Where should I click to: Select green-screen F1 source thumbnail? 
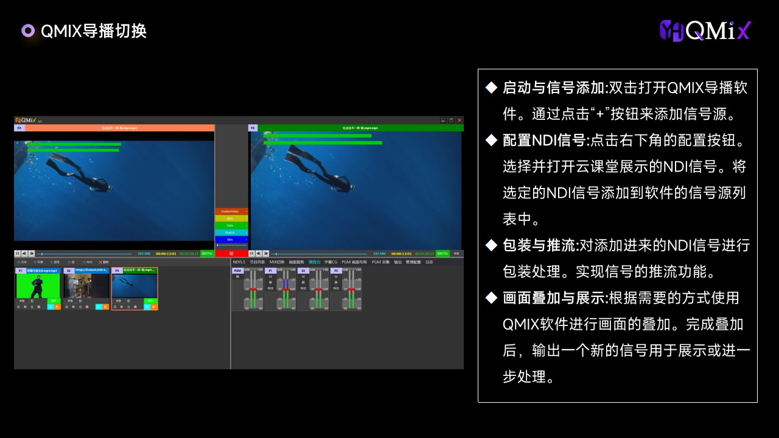coord(38,285)
